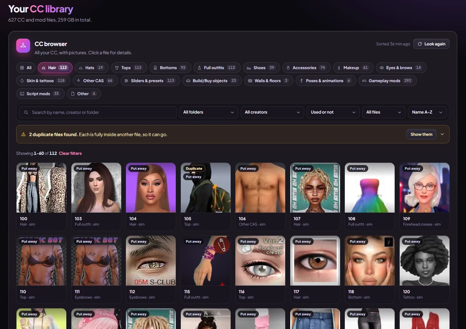466x329 pixels.
Task: Click the warning triangle in the duplicate banner
Action: tap(23, 135)
